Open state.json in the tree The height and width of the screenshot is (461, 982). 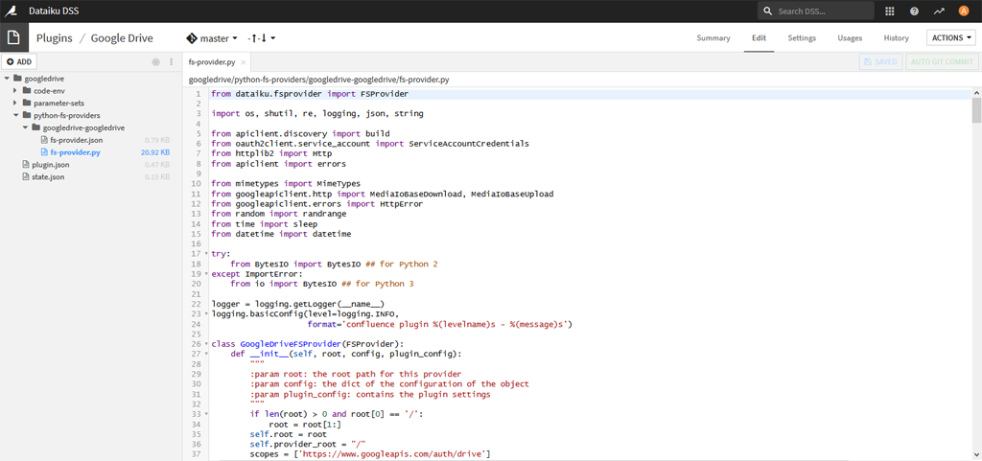[48, 177]
